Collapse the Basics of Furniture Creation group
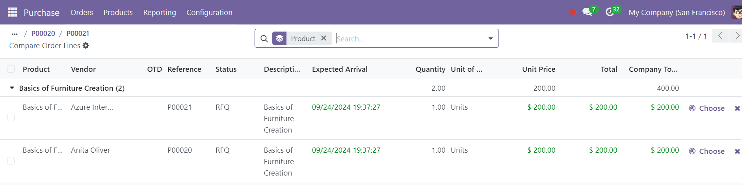This screenshot has height=185, width=742. coord(12,88)
